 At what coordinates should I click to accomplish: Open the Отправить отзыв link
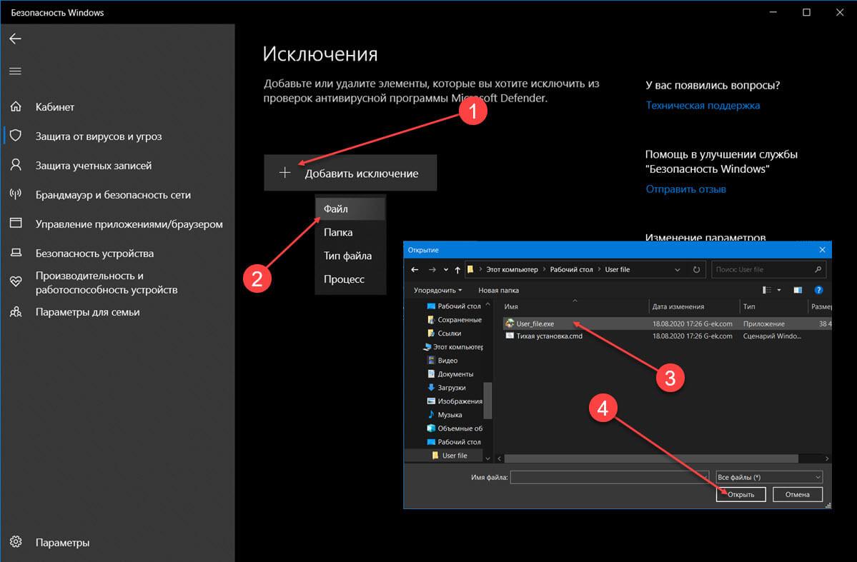tap(685, 189)
